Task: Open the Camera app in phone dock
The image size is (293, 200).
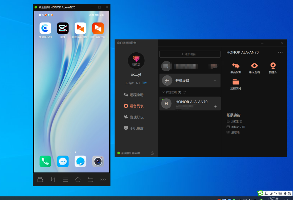Action: pos(98,161)
